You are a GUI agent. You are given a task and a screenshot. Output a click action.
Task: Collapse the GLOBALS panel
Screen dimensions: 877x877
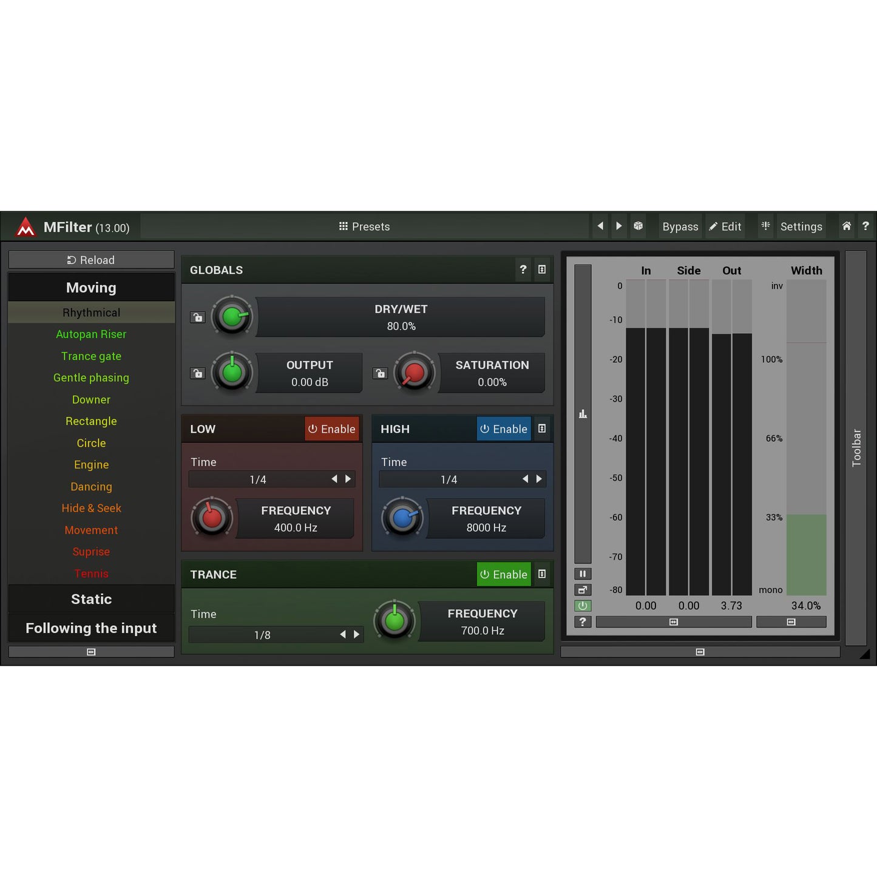point(542,269)
